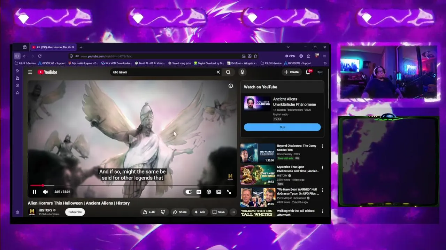Share the video

[x=180, y=212]
